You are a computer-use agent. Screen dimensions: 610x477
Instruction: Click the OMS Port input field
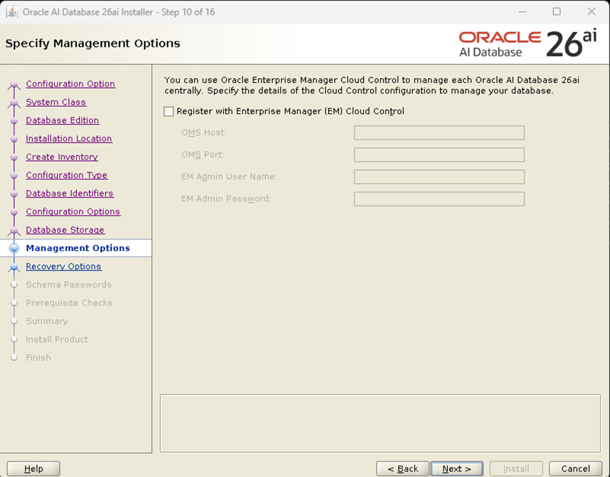tap(439, 154)
